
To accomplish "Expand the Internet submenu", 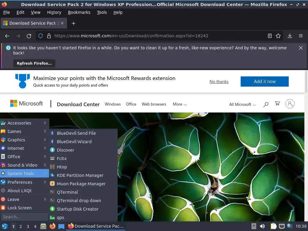I will (24, 148).
